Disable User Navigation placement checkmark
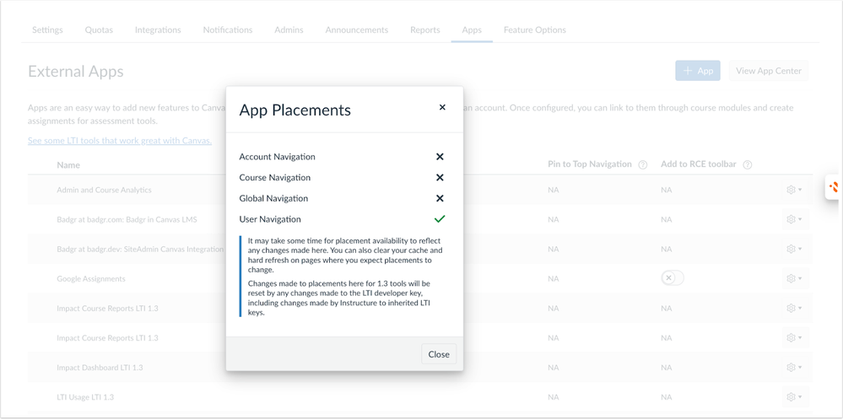Image resolution: width=843 pixels, height=419 pixels. click(x=440, y=219)
